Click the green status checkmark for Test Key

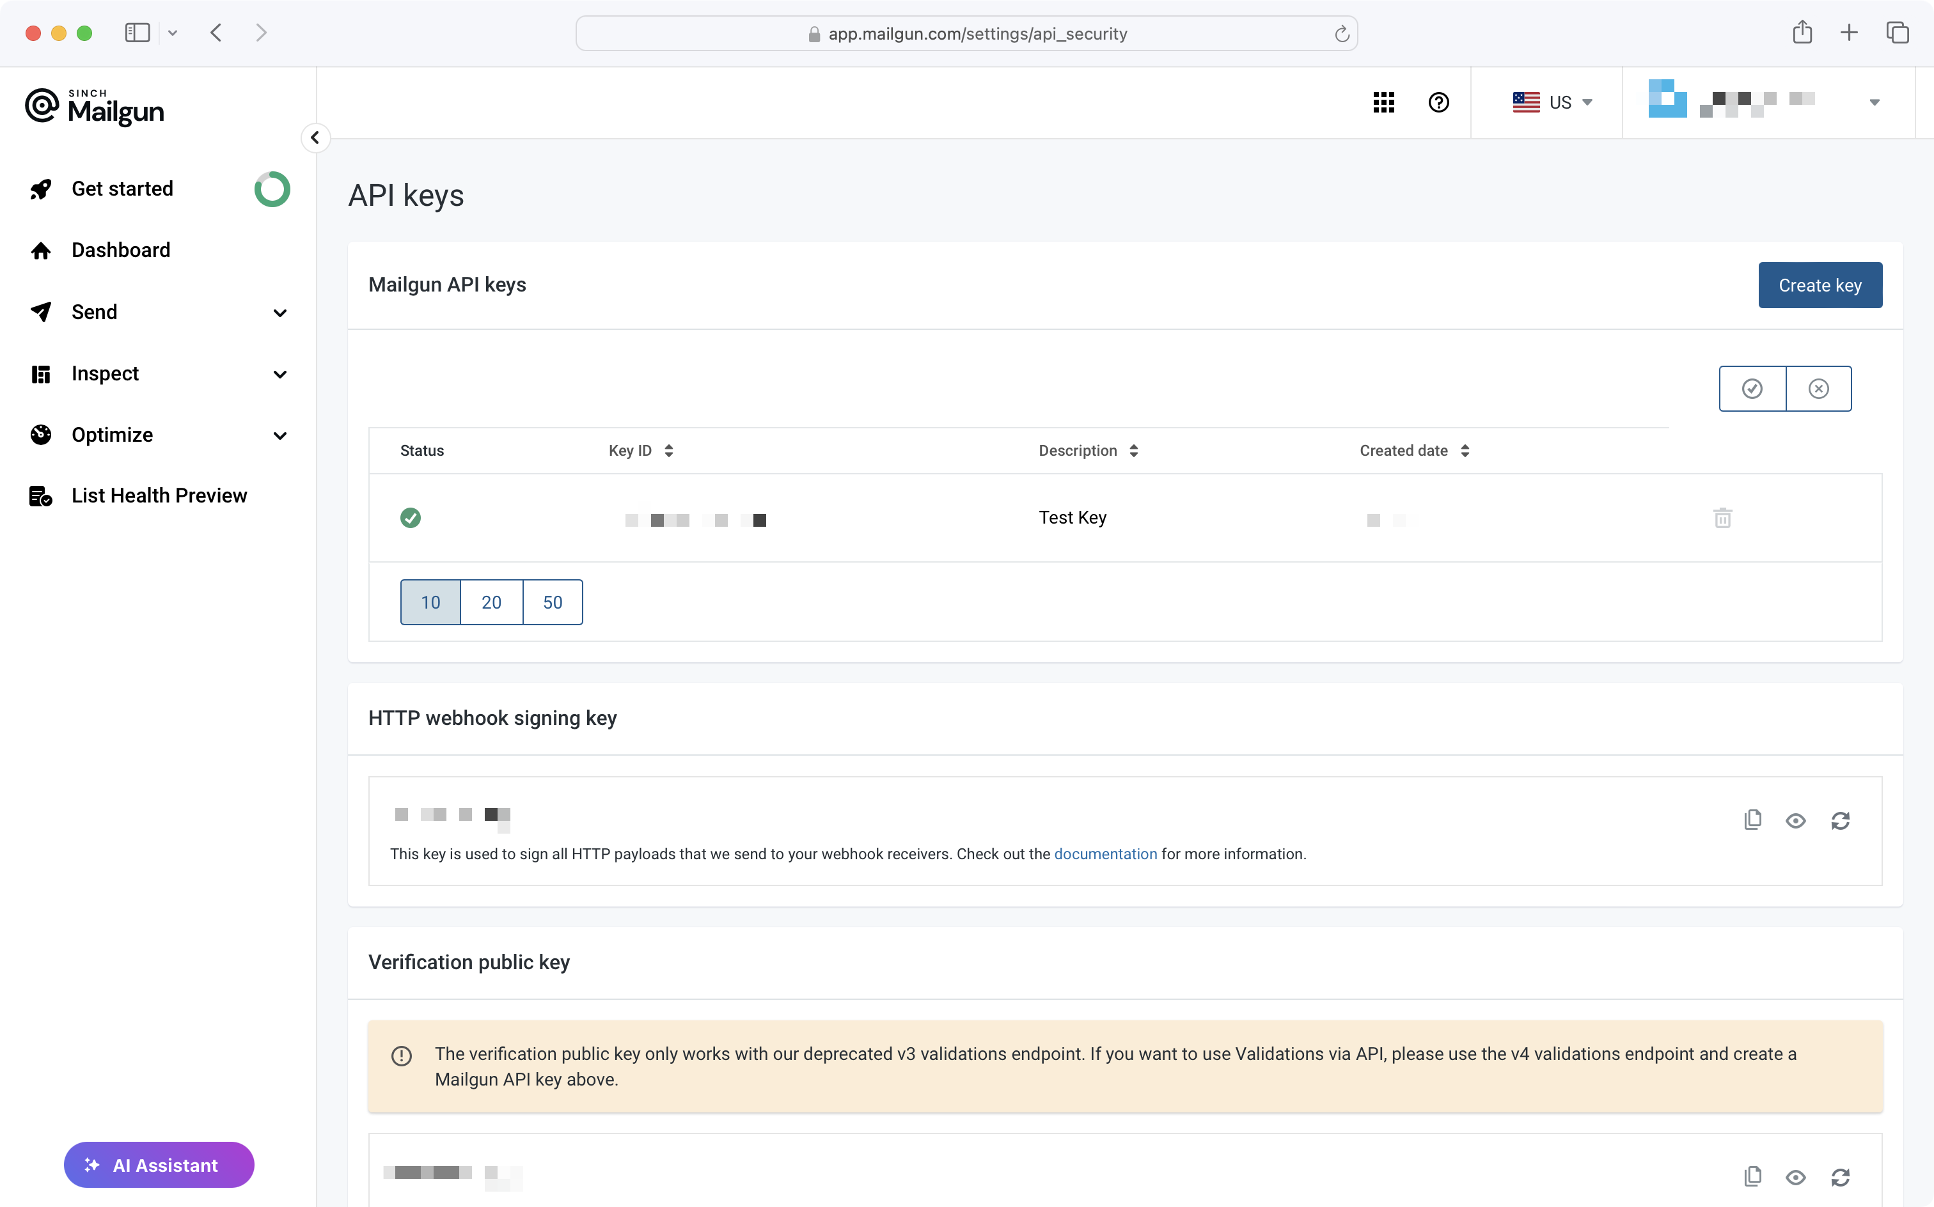click(x=411, y=517)
